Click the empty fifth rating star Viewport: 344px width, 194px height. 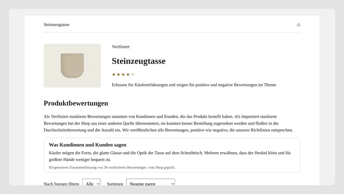click(x=132, y=75)
